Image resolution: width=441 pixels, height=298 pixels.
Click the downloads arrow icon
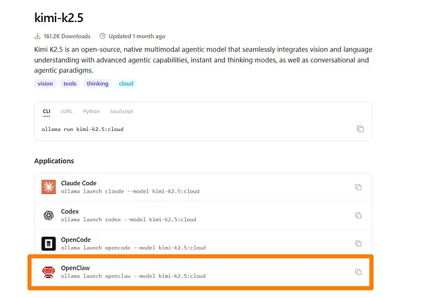coord(37,36)
